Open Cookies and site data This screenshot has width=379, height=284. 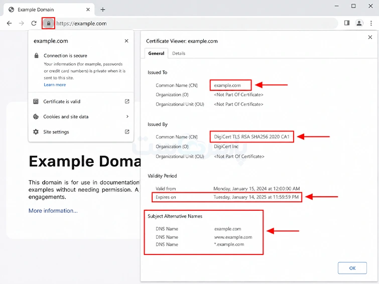[x=81, y=116]
